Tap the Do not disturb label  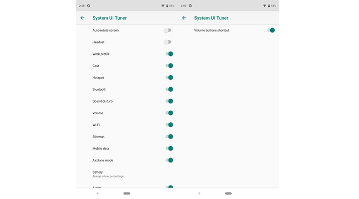coord(103,101)
